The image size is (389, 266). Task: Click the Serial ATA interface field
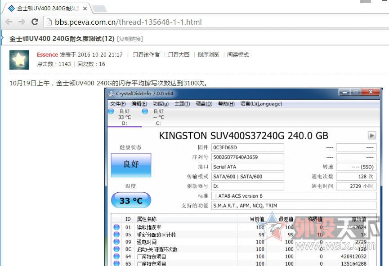(x=248, y=167)
